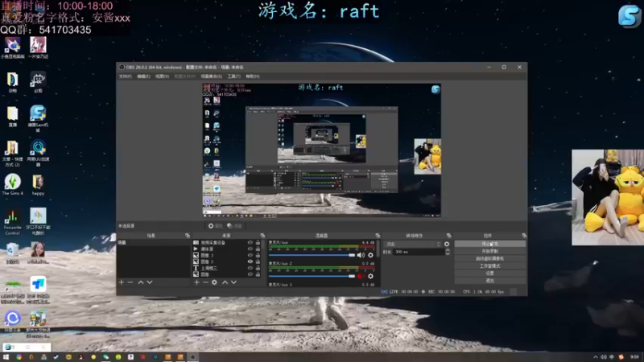This screenshot has height=362, width=644.
Task: Toggle lock on 媒体源 source
Action: click(x=258, y=249)
